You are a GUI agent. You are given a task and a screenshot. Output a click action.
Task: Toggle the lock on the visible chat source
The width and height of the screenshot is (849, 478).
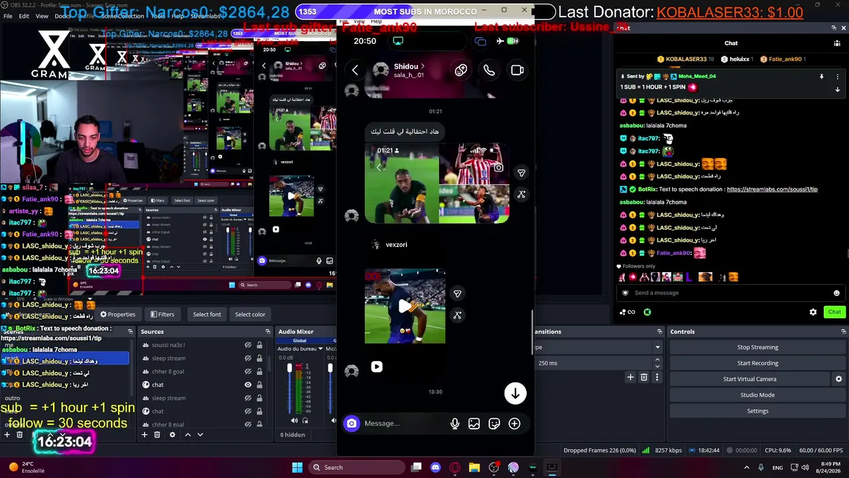259,385
